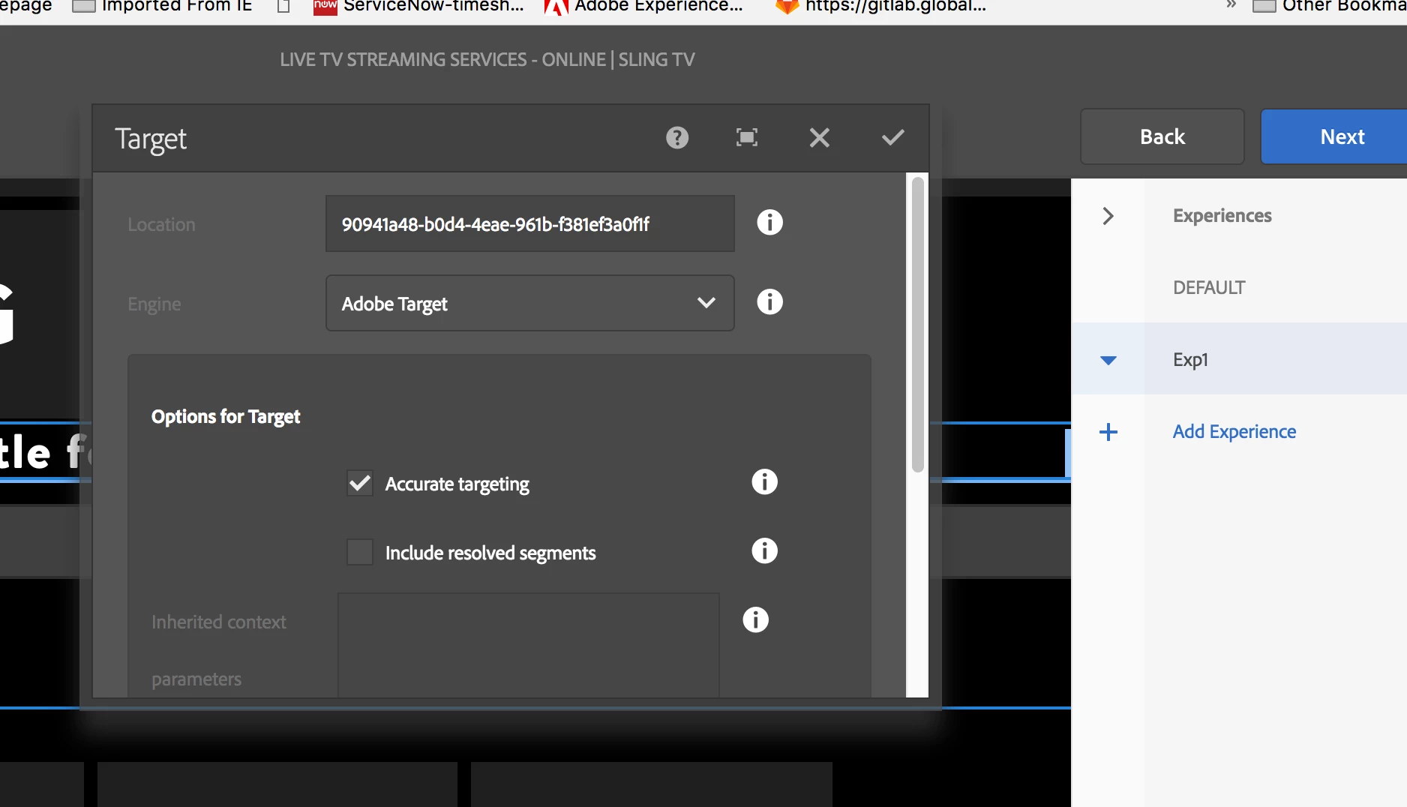Viewport: 1407px width, 807px height.
Task: Cancel the Target dialog with X icon
Action: tap(819, 138)
